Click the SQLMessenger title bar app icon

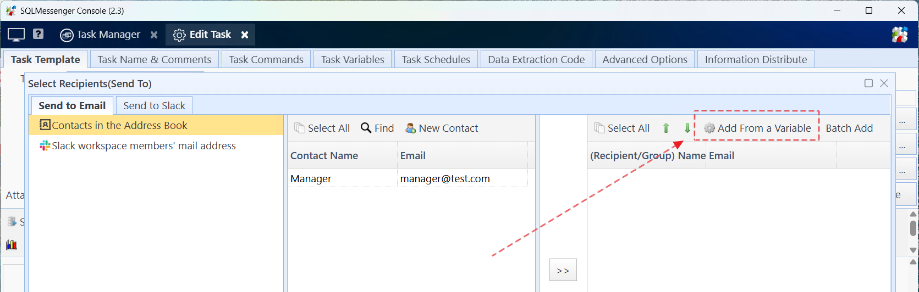[11, 10]
